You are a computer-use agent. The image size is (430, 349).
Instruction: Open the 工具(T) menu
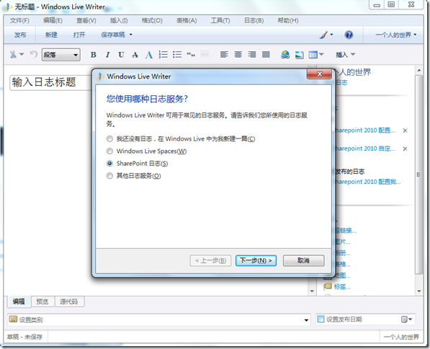pyautogui.click(x=220, y=21)
